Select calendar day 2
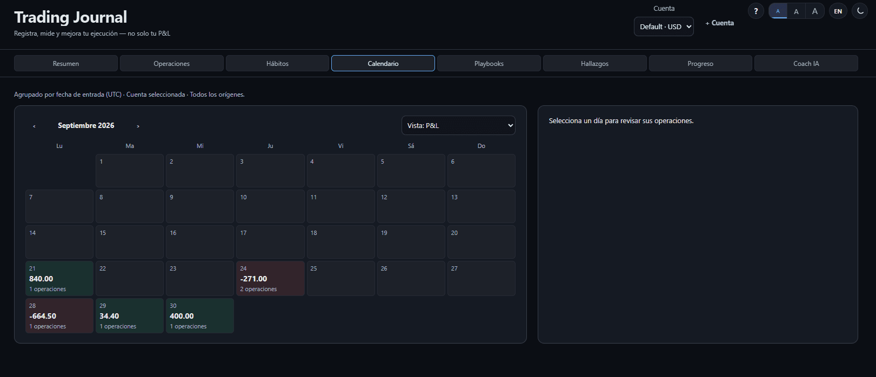 click(200, 171)
